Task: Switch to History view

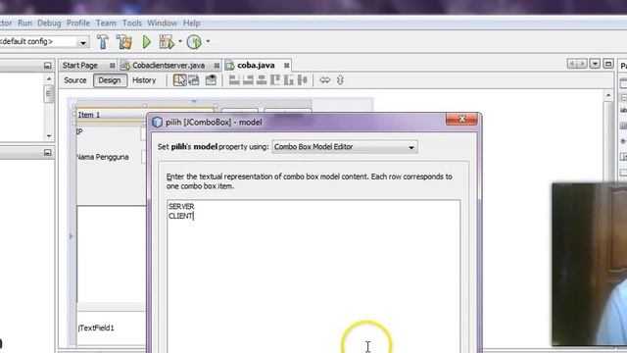Action: tap(144, 80)
